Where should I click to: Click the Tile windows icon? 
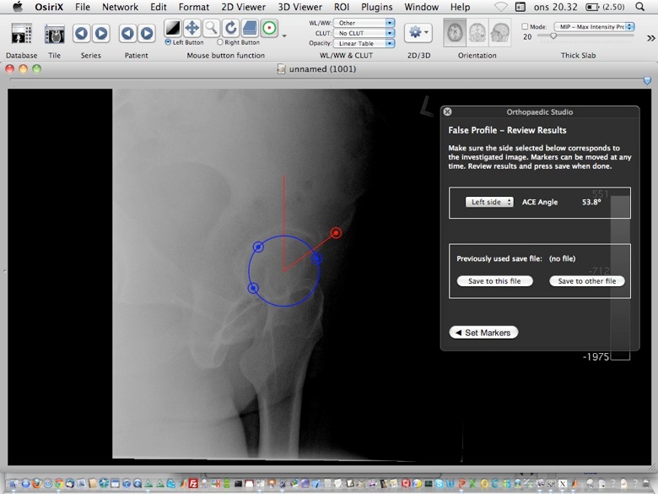(x=55, y=34)
